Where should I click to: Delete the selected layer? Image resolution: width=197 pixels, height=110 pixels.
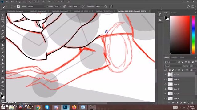[x=192, y=103]
